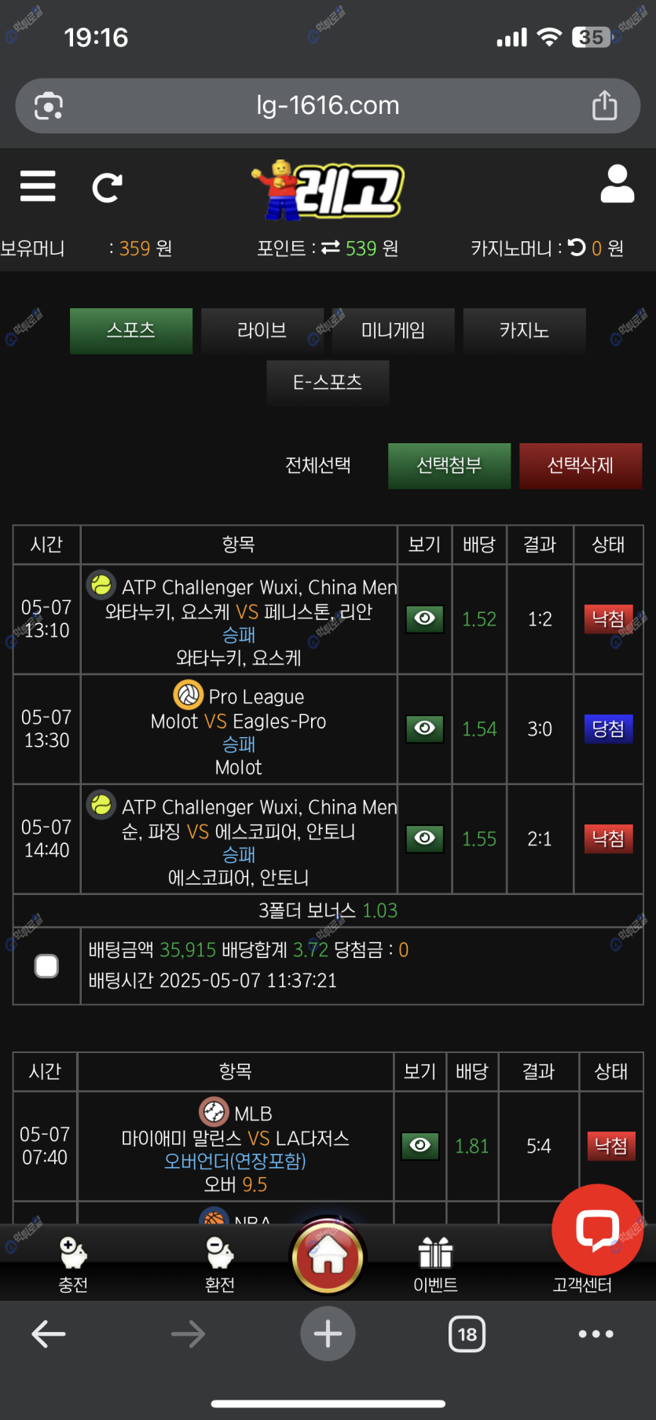Viewport: 656px width, 1420px height.
Task: Open the red live chat bubble
Action: tap(597, 1230)
